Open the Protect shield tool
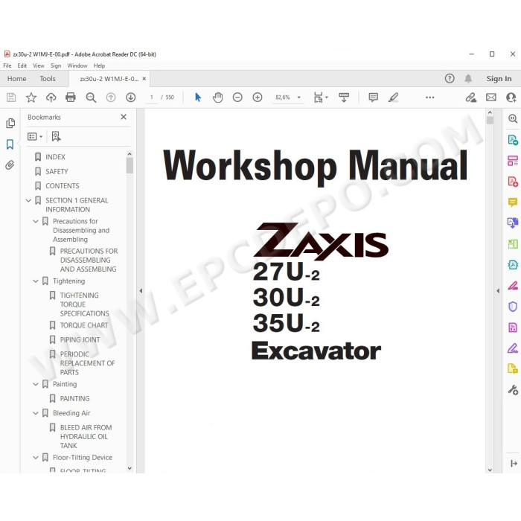The height and width of the screenshot is (521, 521). click(x=513, y=307)
